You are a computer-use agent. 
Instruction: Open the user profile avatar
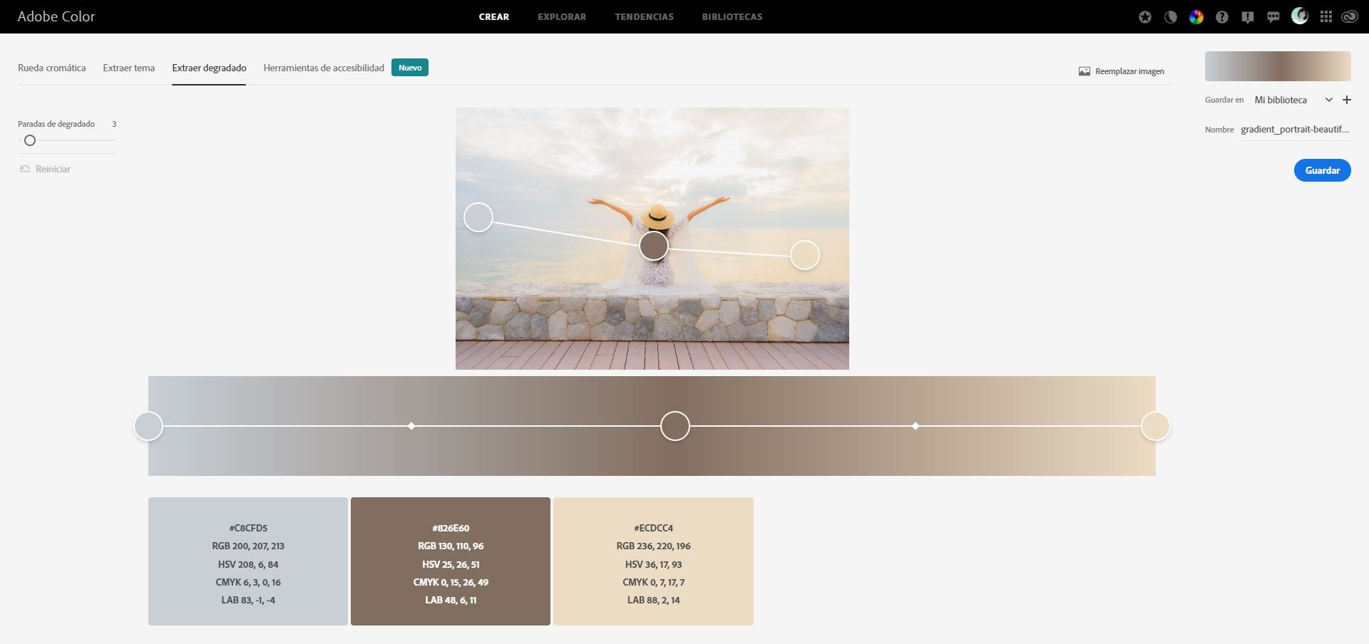point(1300,16)
